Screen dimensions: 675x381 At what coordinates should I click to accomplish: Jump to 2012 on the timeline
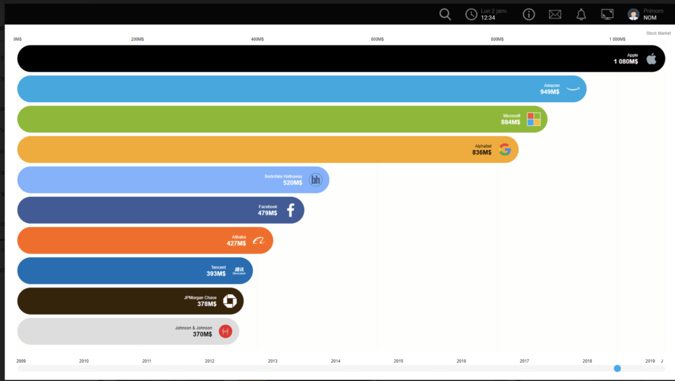[x=210, y=361]
